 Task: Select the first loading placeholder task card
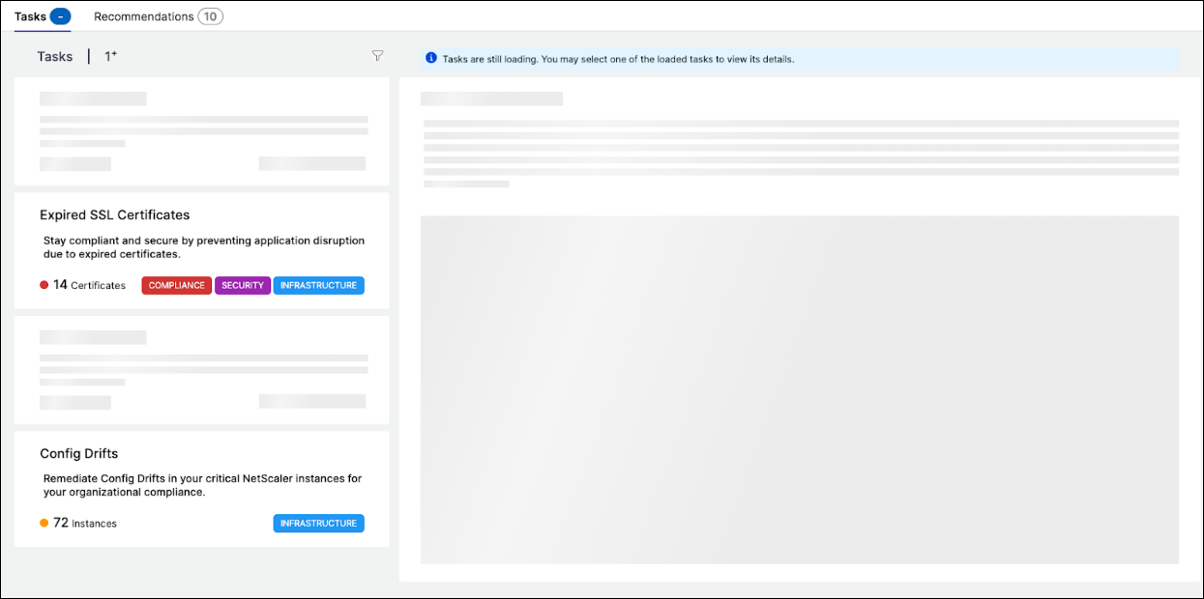tap(201, 131)
